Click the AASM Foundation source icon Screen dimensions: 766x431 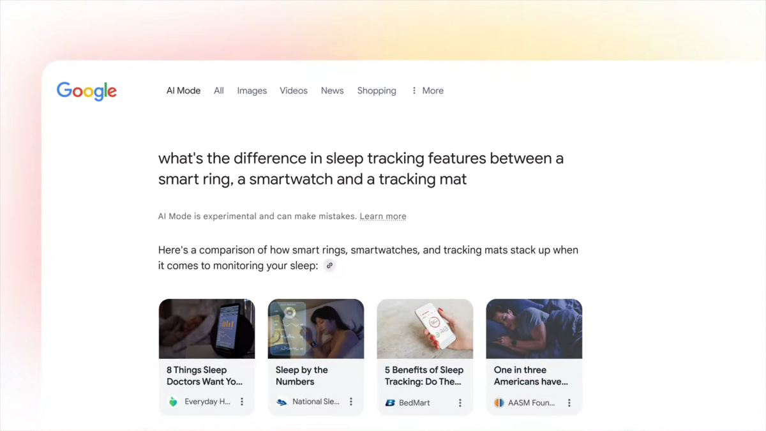point(500,402)
